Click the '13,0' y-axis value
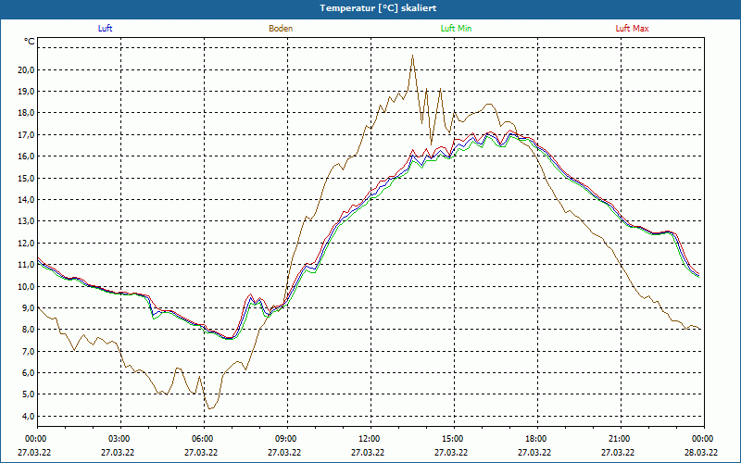 coord(26,221)
